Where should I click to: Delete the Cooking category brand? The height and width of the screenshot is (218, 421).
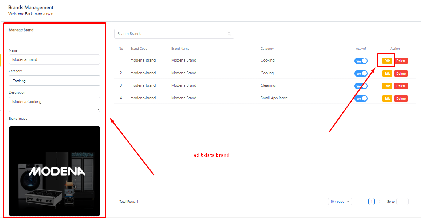(x=401, y=61)
